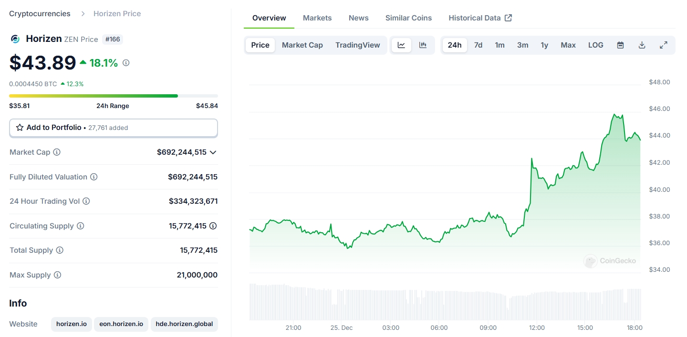Select the 7d time range
Viewport: 687px width, 337px height.
click(478, 45)
